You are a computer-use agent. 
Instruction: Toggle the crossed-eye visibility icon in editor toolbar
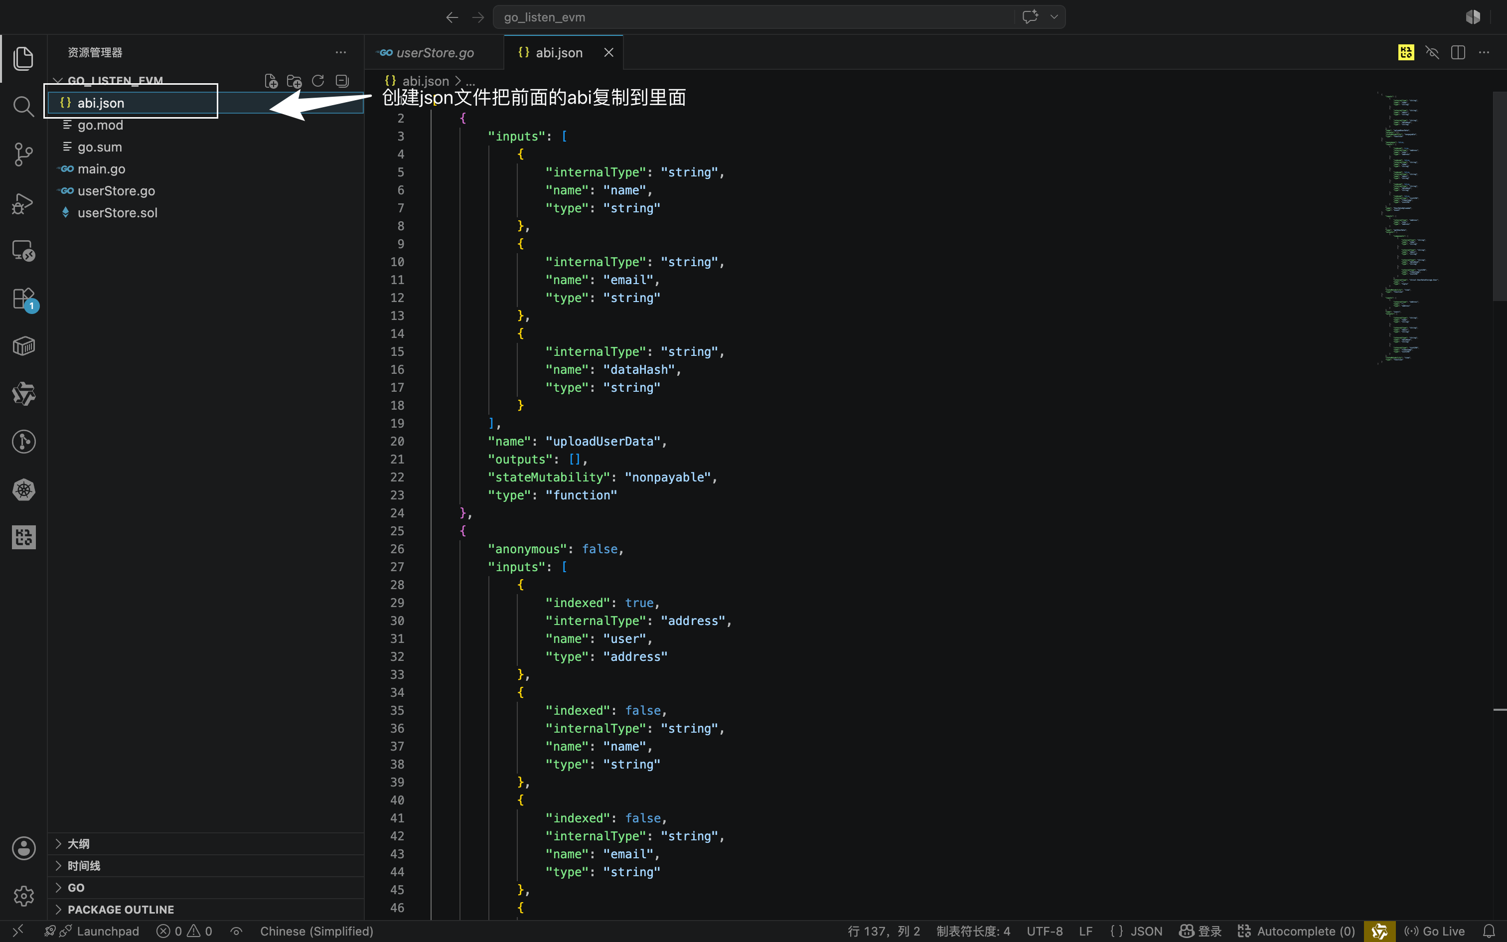(x=1432, y=52)
